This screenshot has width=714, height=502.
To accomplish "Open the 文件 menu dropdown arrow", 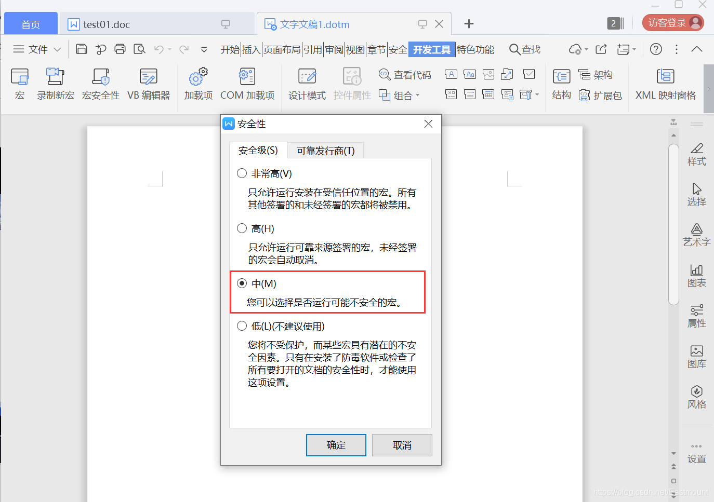I will pyautogui.click(x=57, y=49).
